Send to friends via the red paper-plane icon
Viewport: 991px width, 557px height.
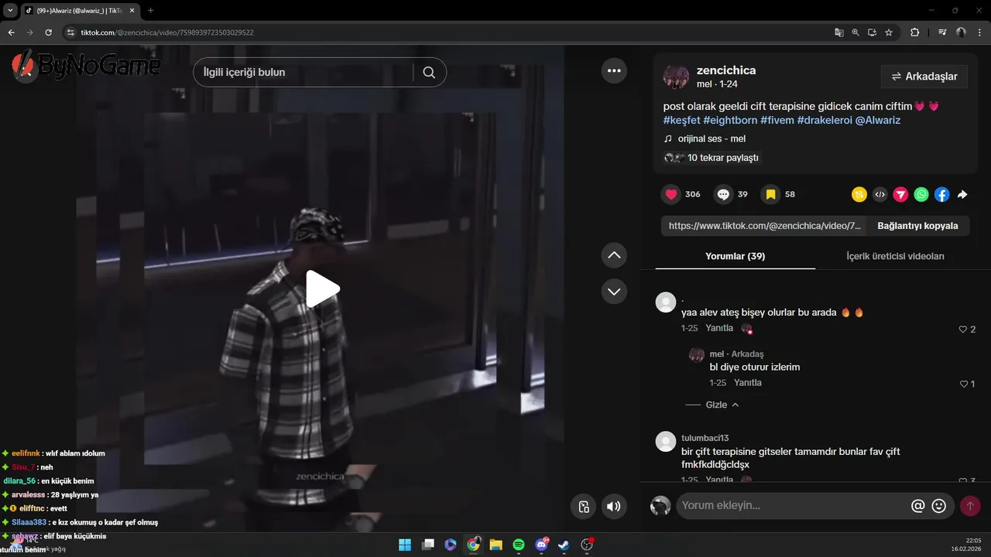coord(900,195)
